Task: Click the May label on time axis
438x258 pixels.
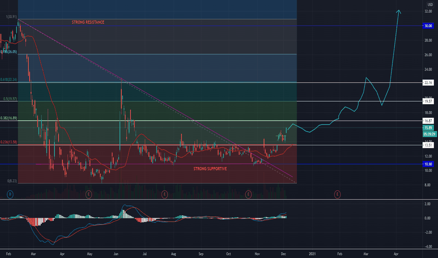Action: click(90, 254)
